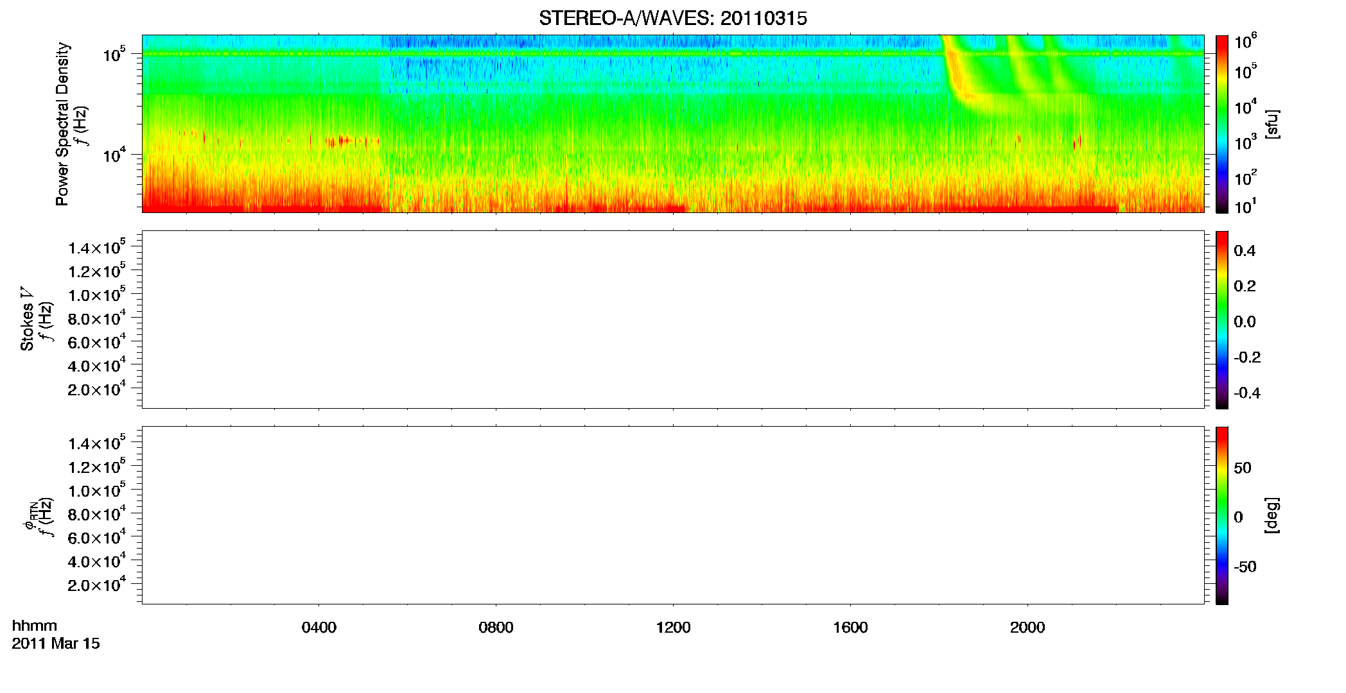Click the hhmm axis label
Image resolution: width=1346 pixels, height=693 pixels.
35,626
